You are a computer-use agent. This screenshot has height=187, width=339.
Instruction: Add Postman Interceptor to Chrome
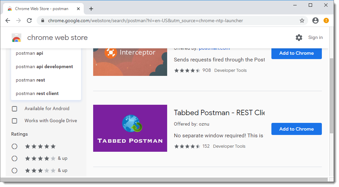pyautogui.click(x=296, y=53)
